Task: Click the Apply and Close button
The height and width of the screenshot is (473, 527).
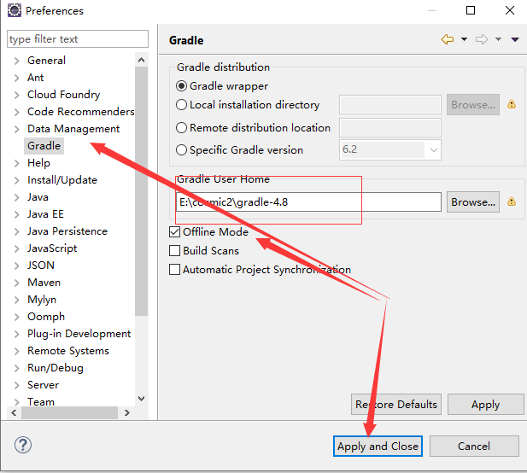Action: tap(378, 447)
